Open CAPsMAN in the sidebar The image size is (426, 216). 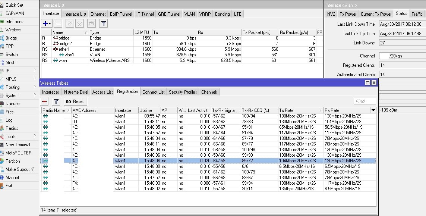click(x=15, y=13)
